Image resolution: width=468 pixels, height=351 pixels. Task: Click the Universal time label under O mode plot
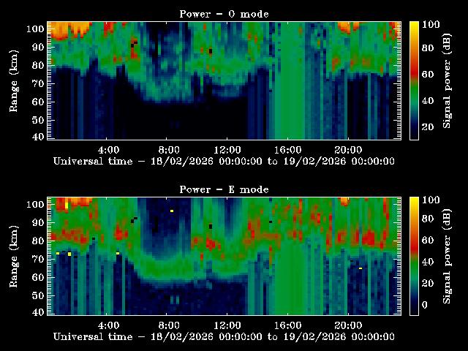tap(224, 161)
